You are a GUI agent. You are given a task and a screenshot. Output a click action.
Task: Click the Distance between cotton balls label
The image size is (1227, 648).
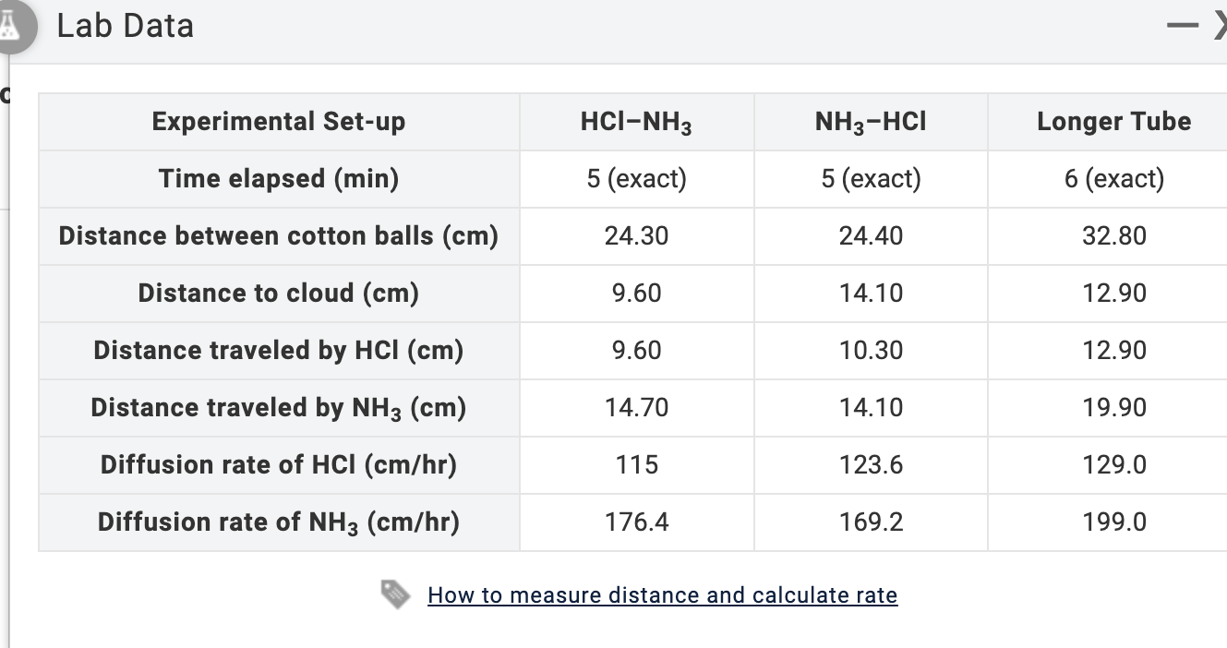pos(278,235)
